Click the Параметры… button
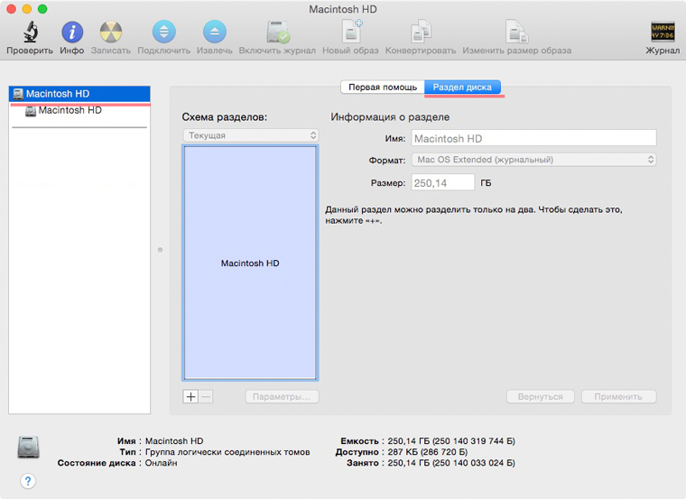The width and height of the screenshot is (686, 499). (x=282, y=397)
